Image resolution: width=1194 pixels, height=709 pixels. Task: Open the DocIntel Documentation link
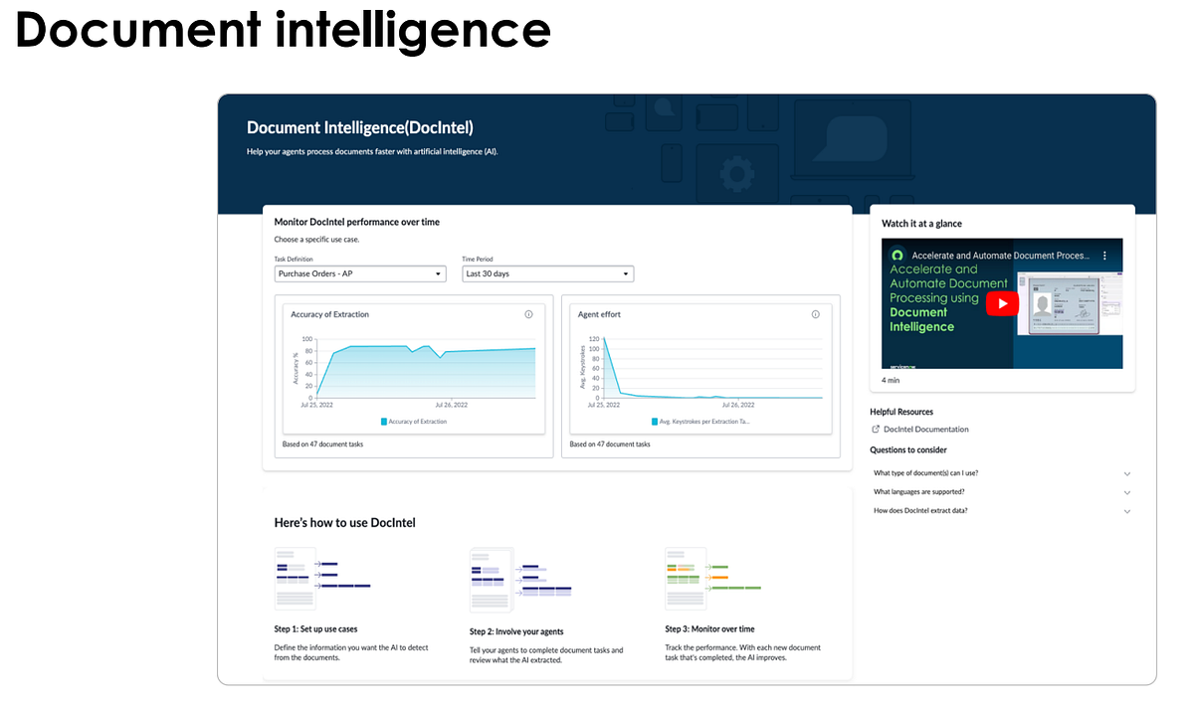(925, 429)
